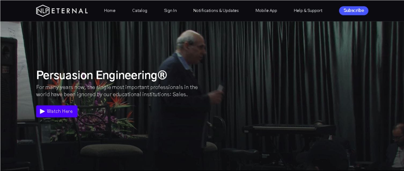Click the blue Subscribe button
This screenshot has width=404, height=171.
click(354, 11)
